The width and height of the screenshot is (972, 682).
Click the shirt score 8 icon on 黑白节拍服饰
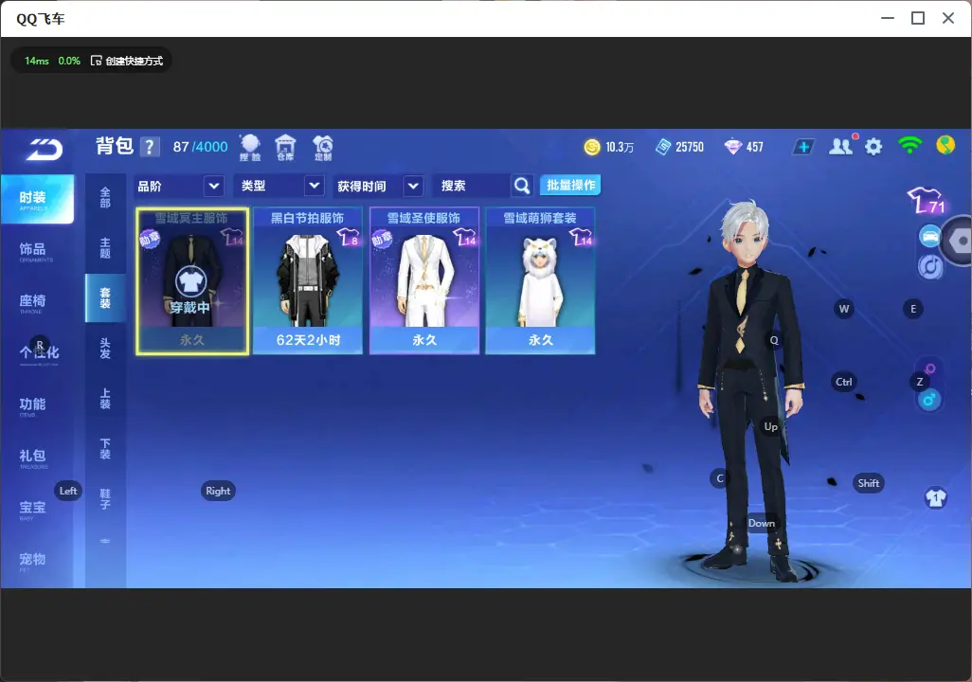(x=349, y=237)
